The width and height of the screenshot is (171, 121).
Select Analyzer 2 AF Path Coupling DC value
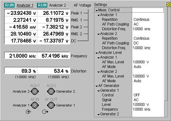[136, 43]
